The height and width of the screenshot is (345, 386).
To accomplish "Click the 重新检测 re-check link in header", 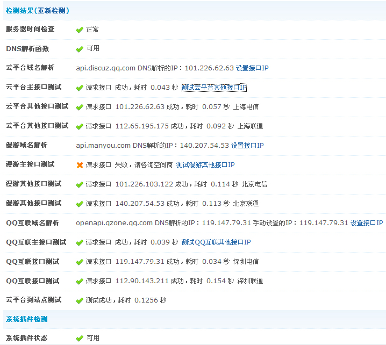I will 52,11.
